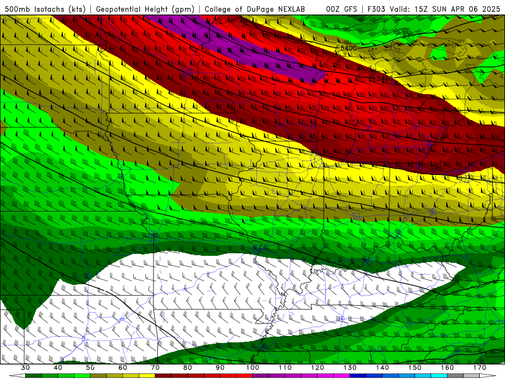
Task: Click the 110 knot color scale label
Action: coord(285,368)
